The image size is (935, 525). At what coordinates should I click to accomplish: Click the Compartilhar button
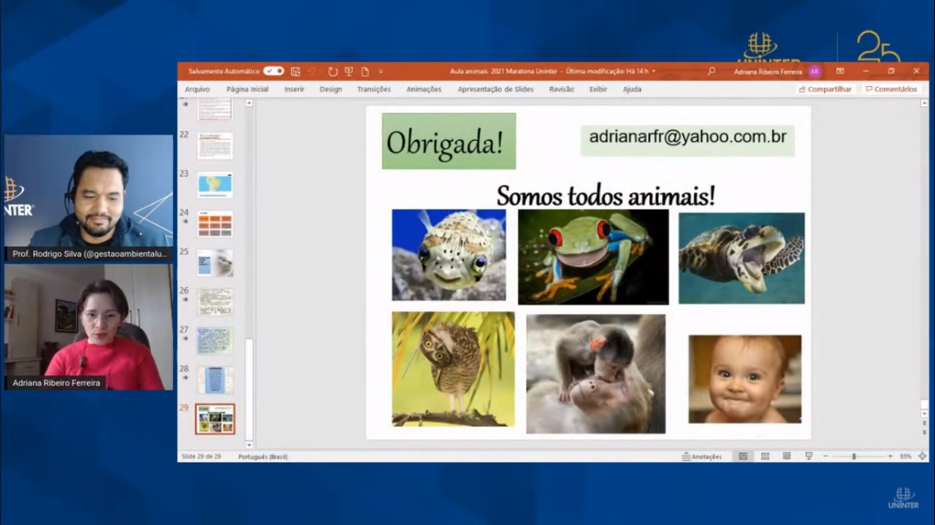tap(825, 89)
